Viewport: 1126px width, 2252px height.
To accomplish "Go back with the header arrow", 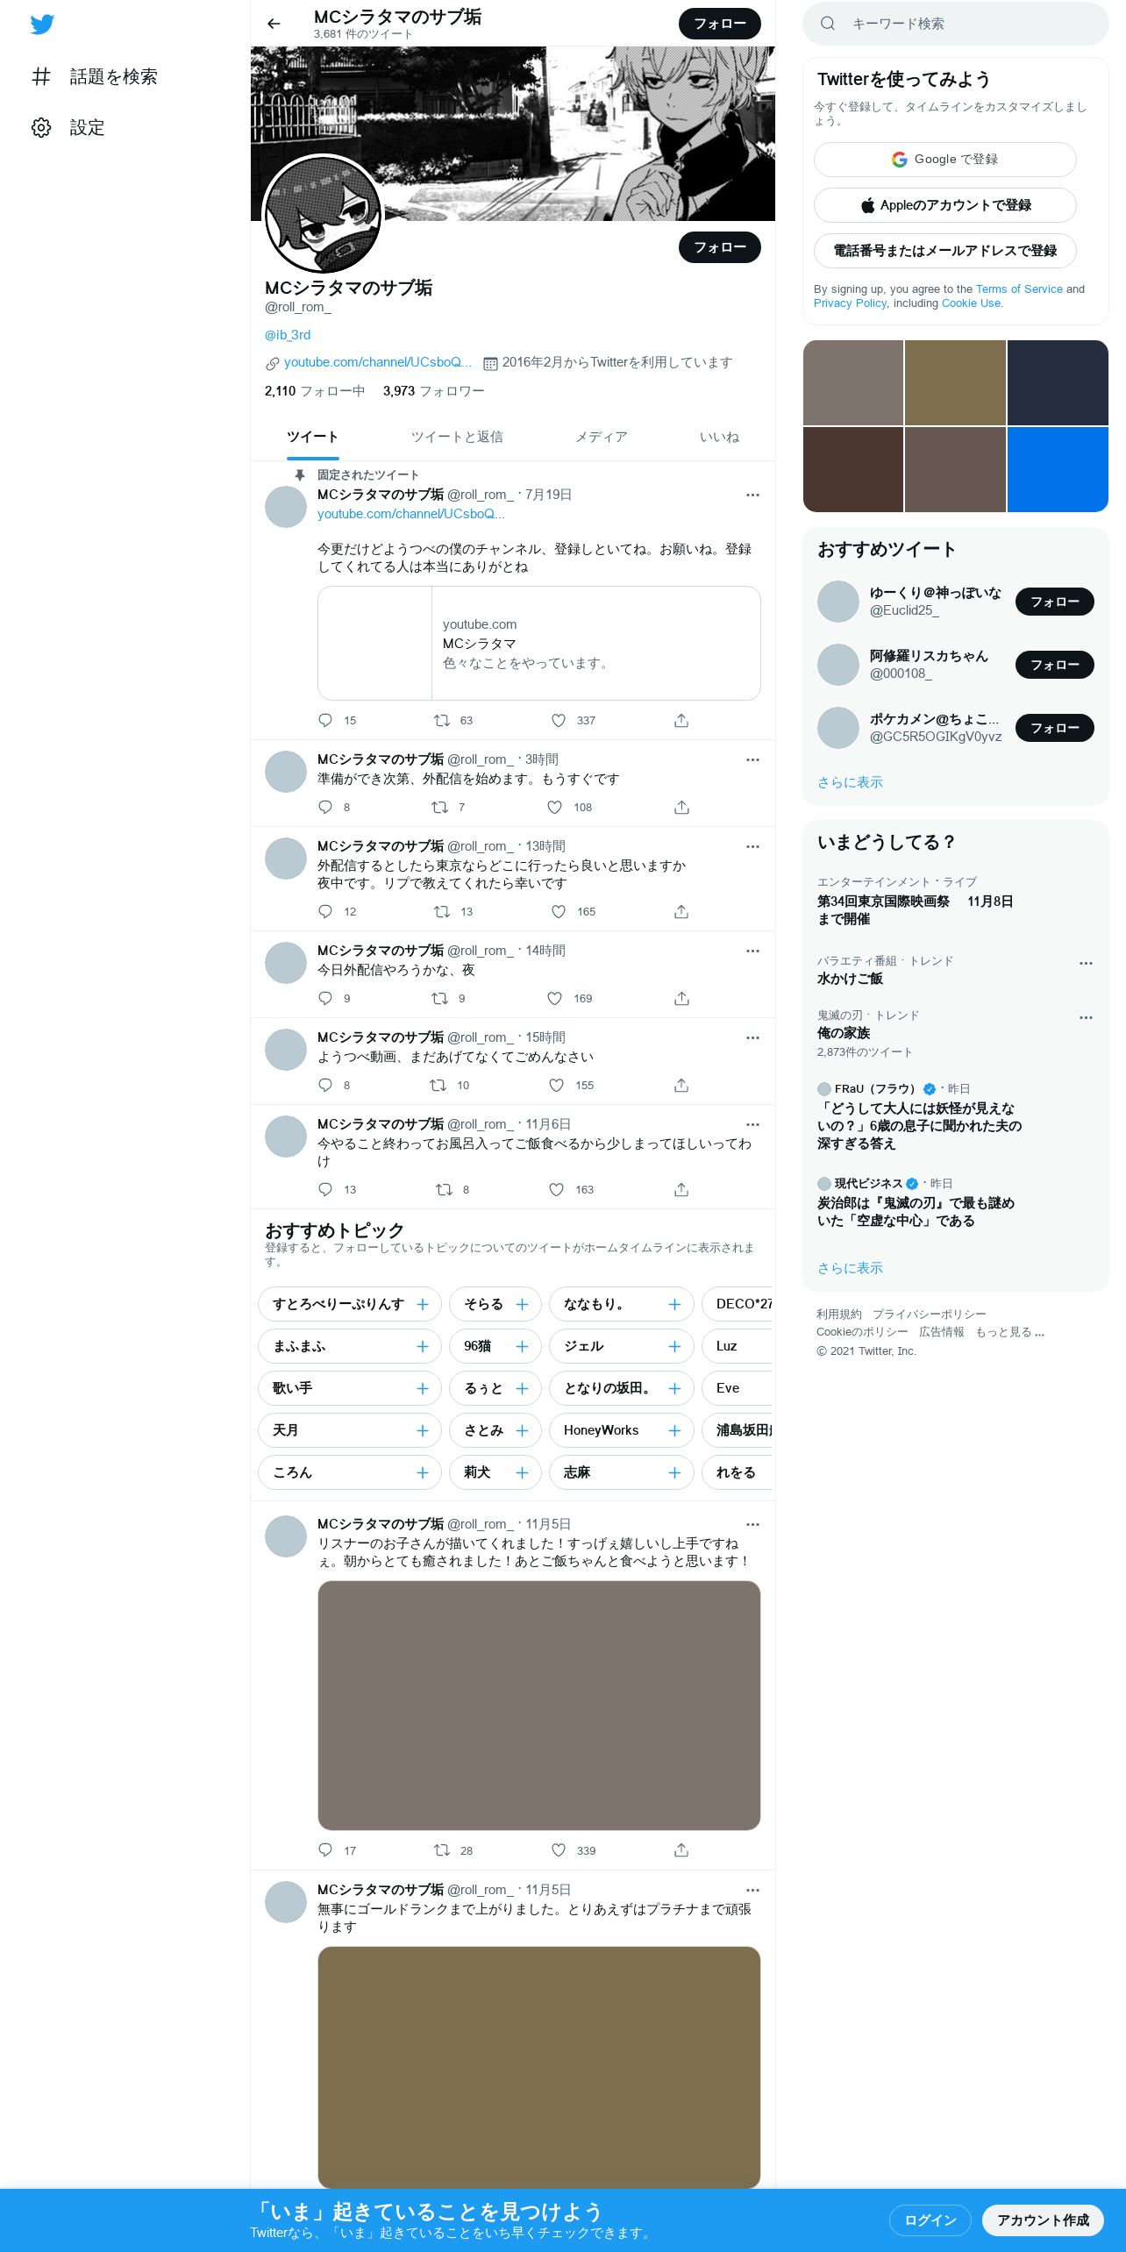I will point(274,24).
